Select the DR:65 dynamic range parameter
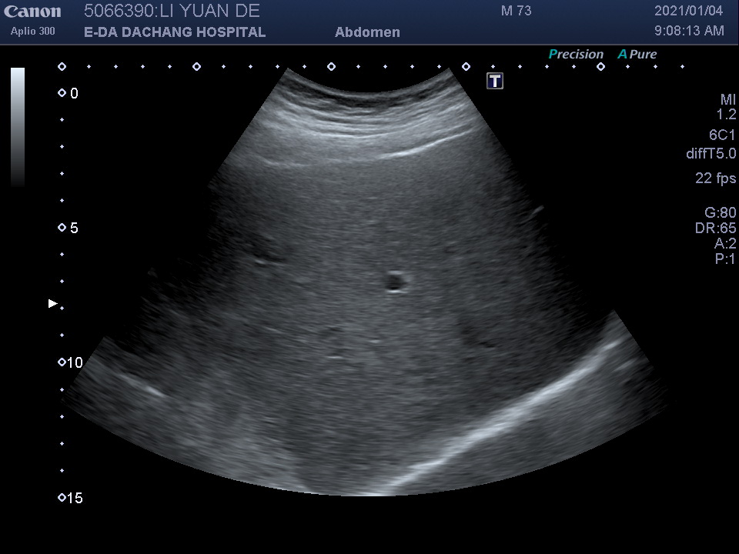This screenshot has width=739, height=554. (x=715, y=229)
